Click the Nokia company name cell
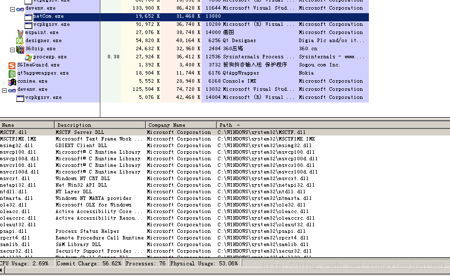This screenshot has height=276, width=450. click(x=306, y=73)
